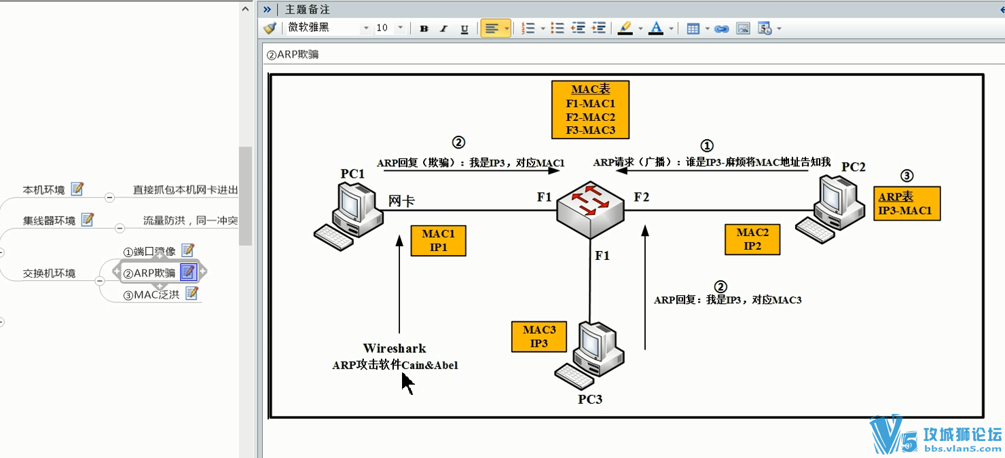Open the highlight color dropdown arrow
Image resolution: width=1005 pixels, height=458 pixels.
(x=640, y=28)
